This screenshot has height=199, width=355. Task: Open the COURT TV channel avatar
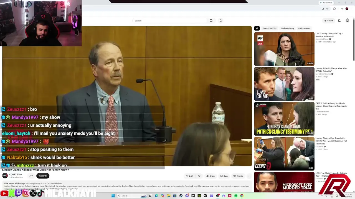(x=5, y=176)
